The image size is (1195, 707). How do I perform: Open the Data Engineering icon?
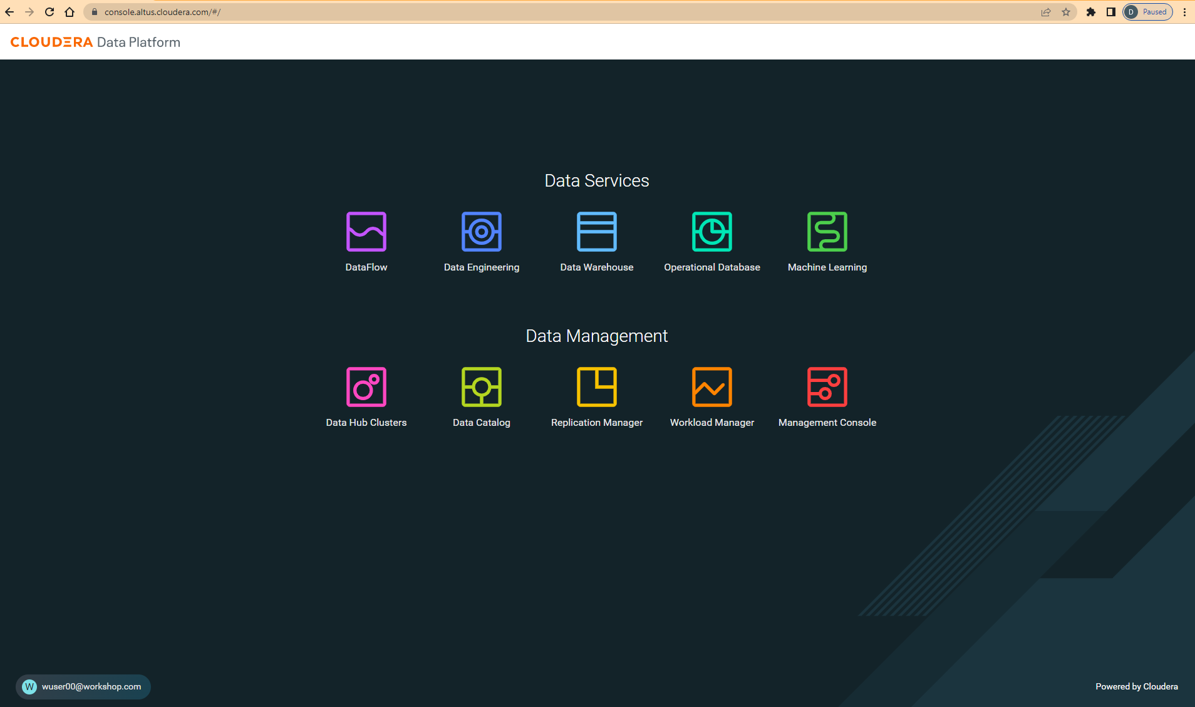(482, 232)
